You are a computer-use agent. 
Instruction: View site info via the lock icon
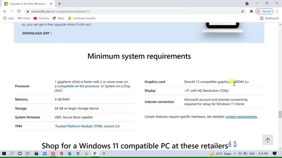27,11
